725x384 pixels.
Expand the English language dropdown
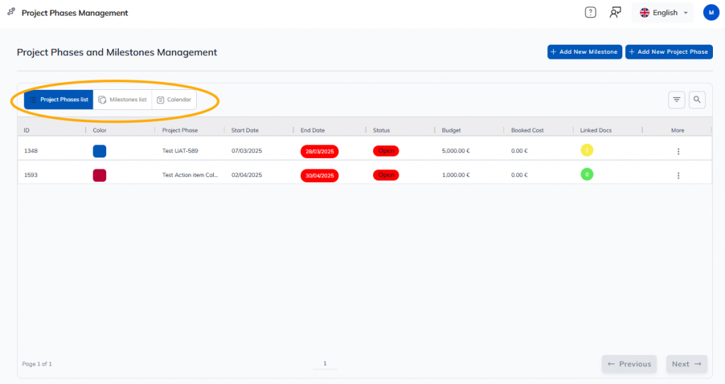[663, 13]
